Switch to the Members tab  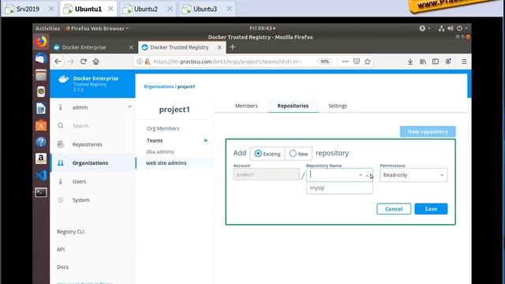[x=246, y=106]
